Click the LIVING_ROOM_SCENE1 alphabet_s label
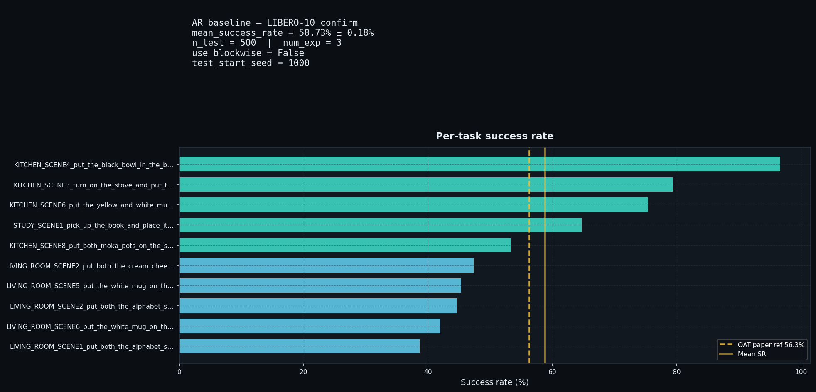The height and width of the screenshot is (392, 816). pos(92,347)
